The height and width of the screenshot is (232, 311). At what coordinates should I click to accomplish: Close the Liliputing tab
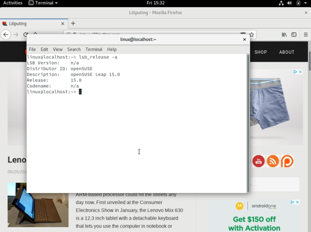tap(62, 24)
